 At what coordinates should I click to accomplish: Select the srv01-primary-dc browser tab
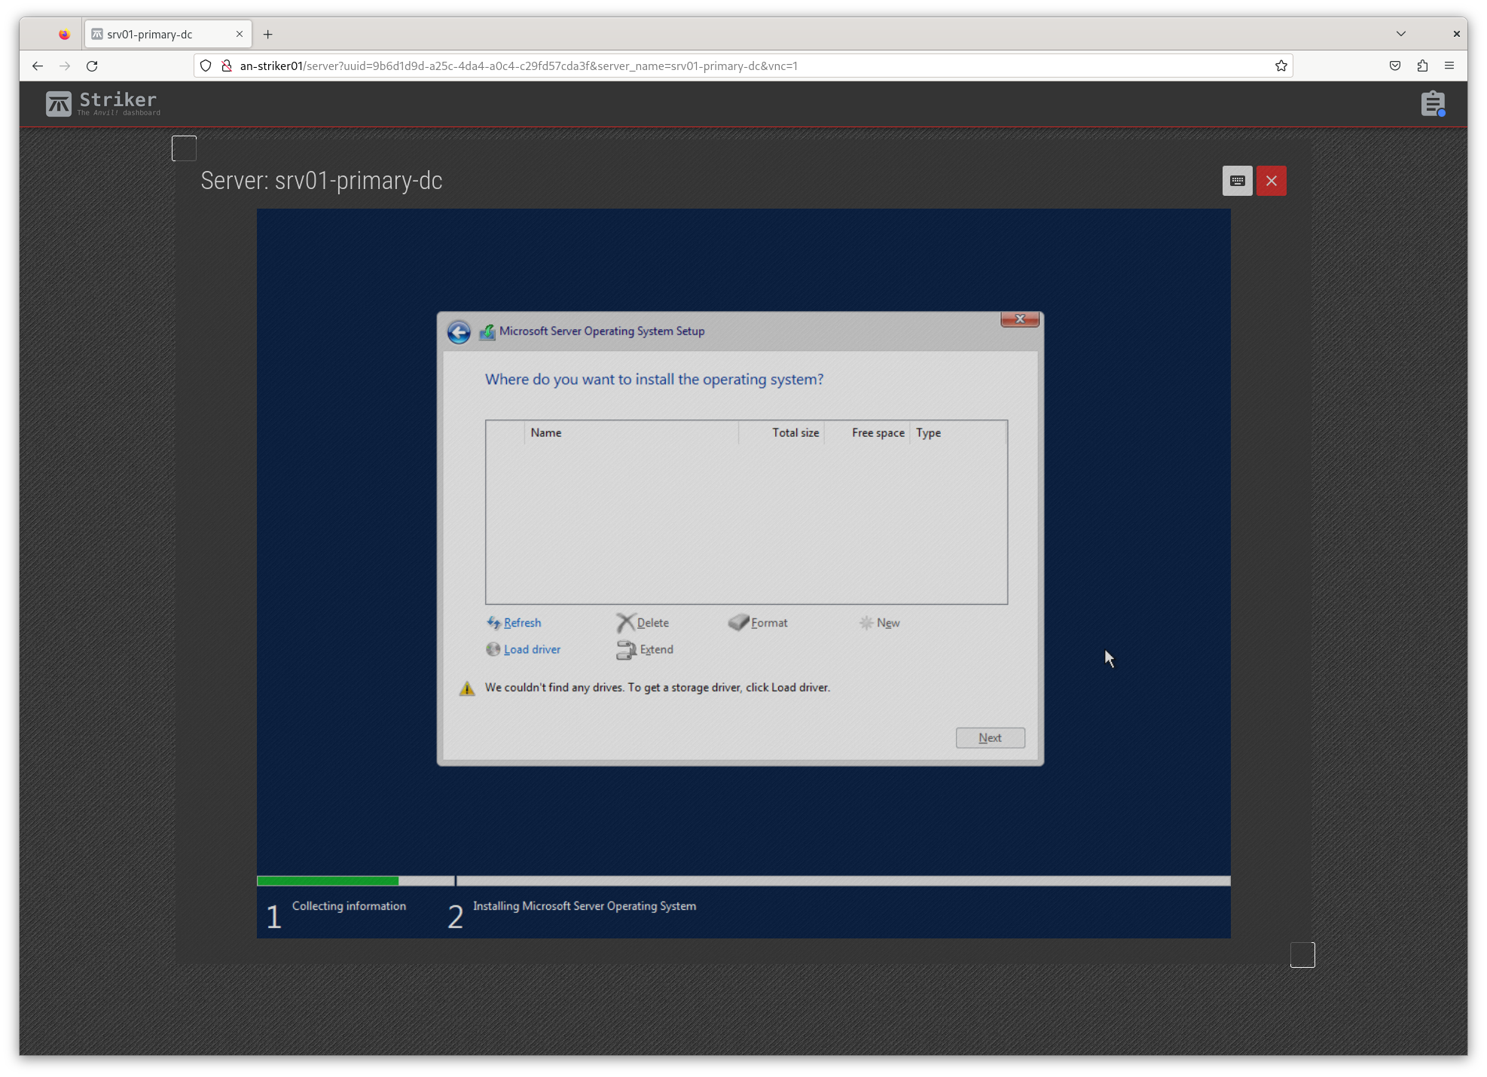click(x=168, y=35)
